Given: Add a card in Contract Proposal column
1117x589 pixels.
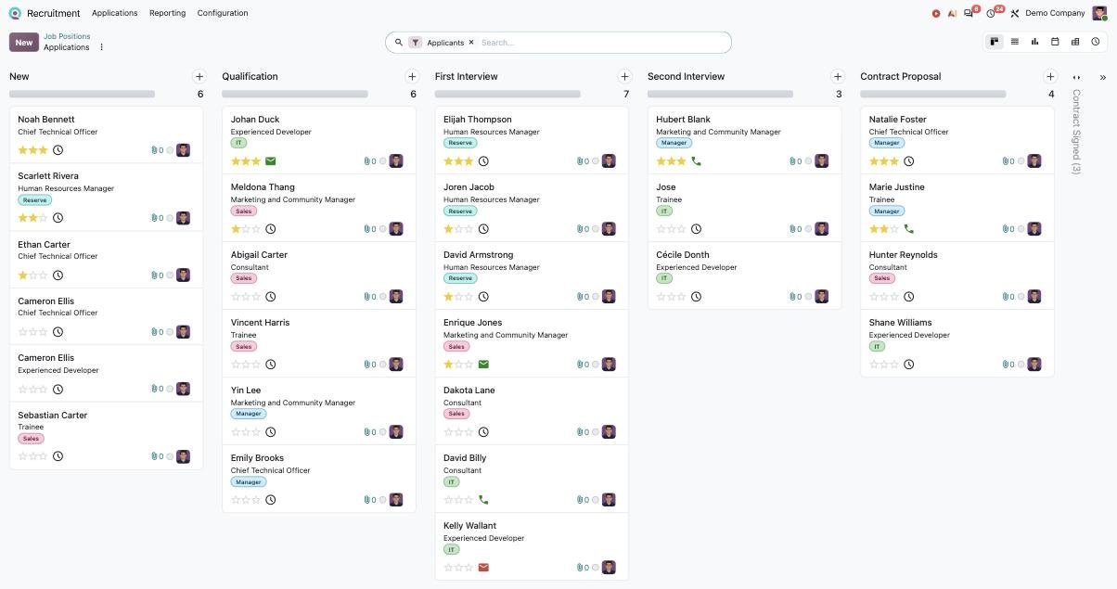Looking at the screenshot, I should [x=1050, y=76].
